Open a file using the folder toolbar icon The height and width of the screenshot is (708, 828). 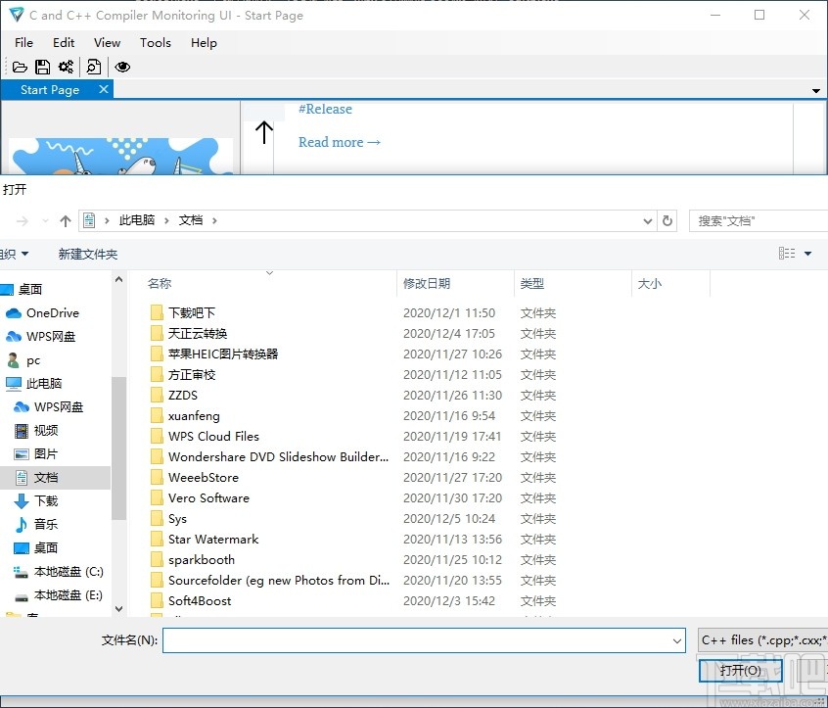[20, 67]
